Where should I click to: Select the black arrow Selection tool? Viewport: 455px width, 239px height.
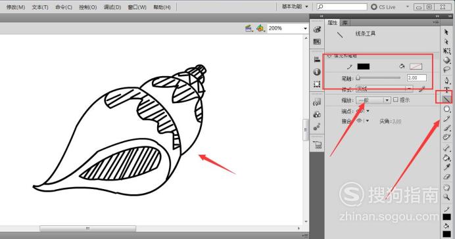446,32
